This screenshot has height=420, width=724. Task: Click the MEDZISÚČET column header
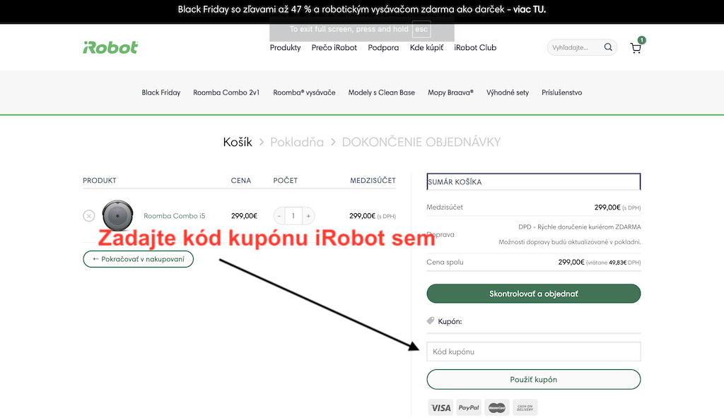[x=373, y=180]
